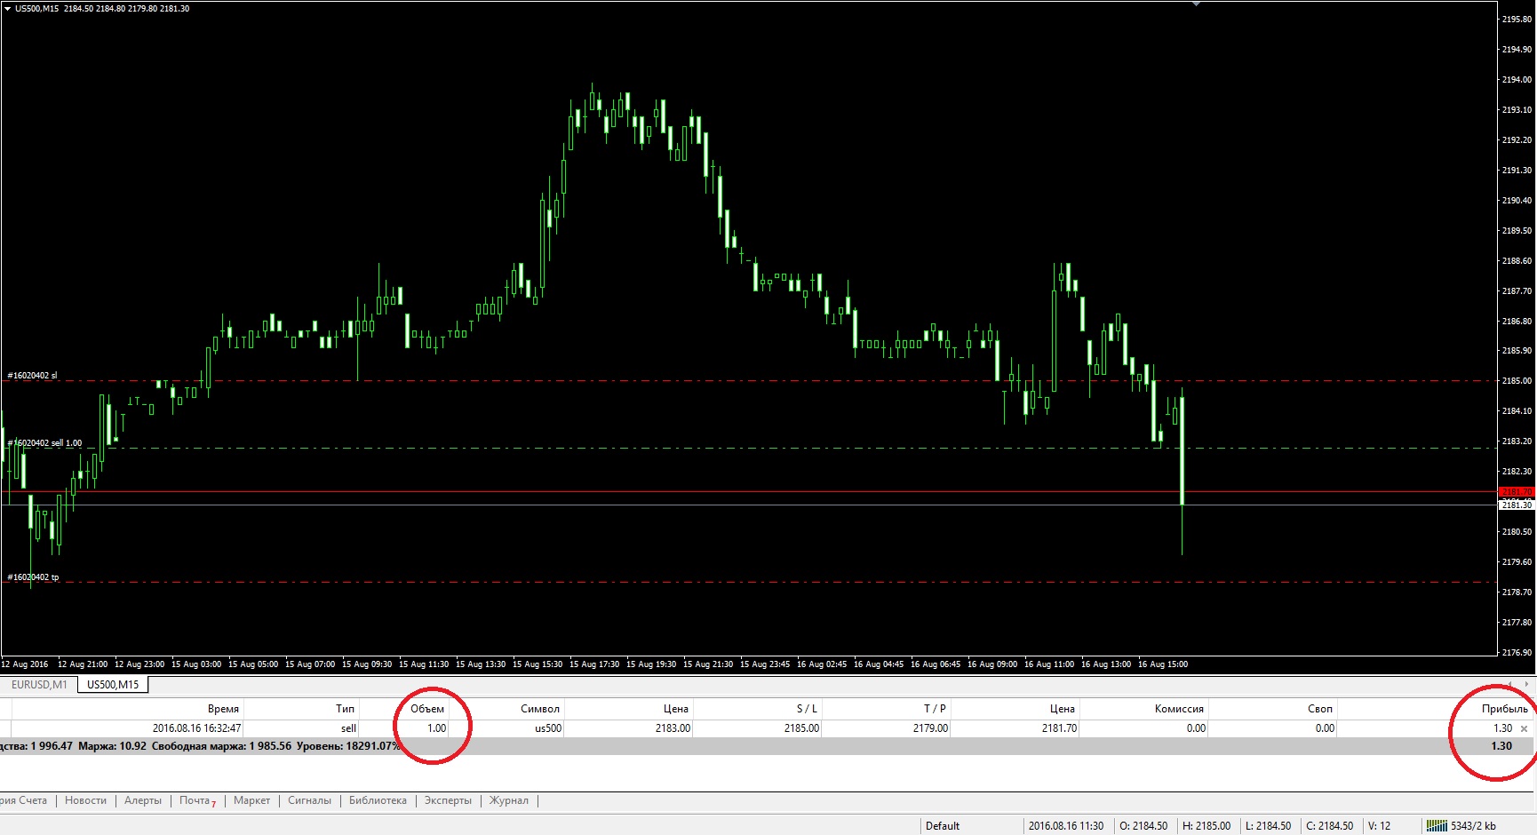This screenshot has height=835, width=1537.
Task: Click the '5343/2 kb' traffic indicator text
Action: (1473, 826)
